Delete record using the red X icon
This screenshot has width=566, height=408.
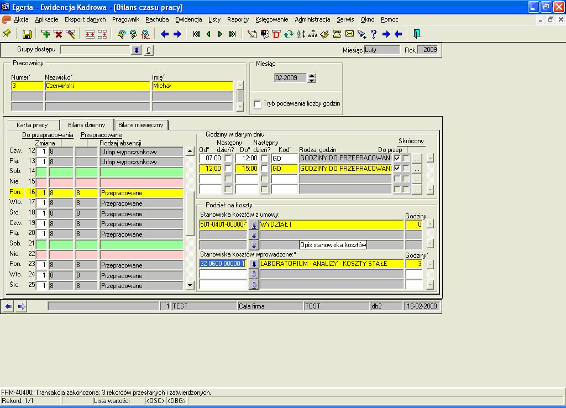(x=58, y=34)
